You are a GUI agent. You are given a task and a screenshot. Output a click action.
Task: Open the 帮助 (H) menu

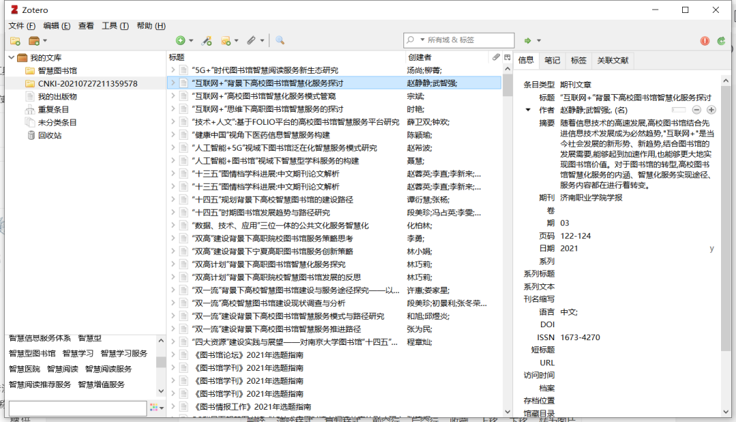point(151,26)
